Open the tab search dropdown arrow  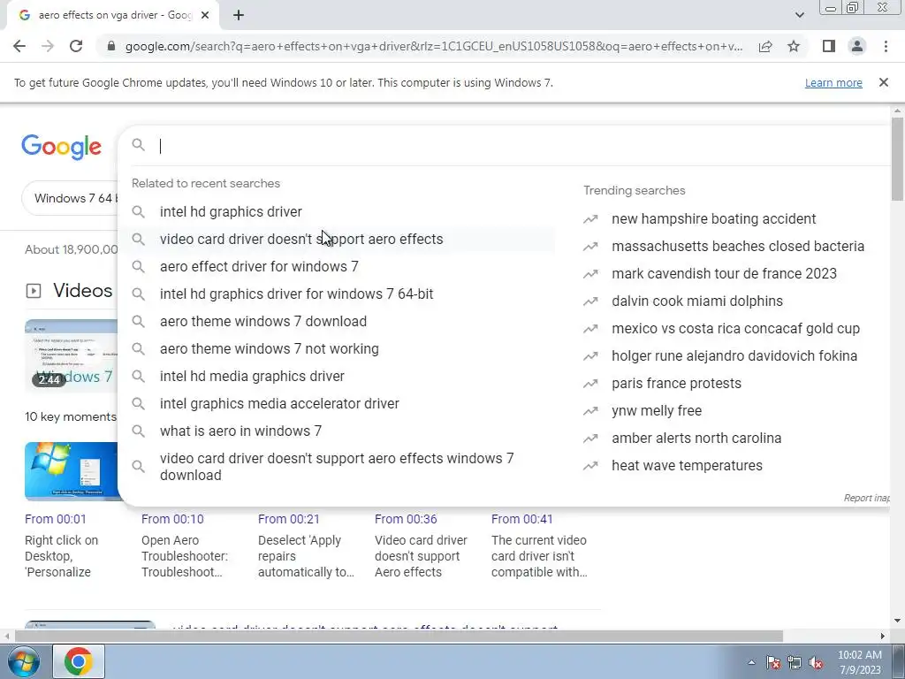pyautogui.click(x=799, y=16)
